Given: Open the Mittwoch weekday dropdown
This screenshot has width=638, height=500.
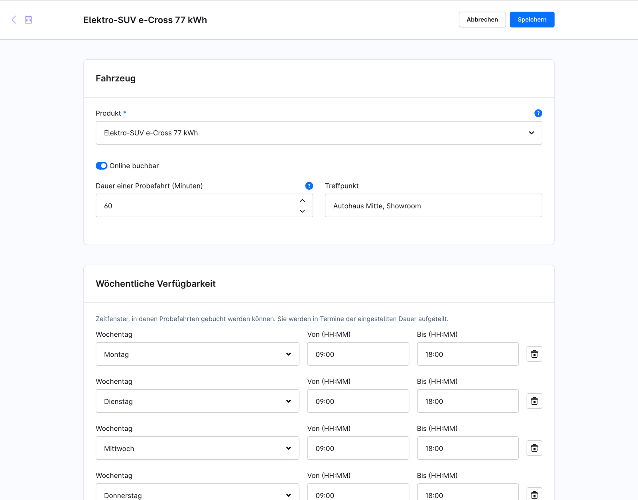Looking at the screenshot, I should pos(197,448).
